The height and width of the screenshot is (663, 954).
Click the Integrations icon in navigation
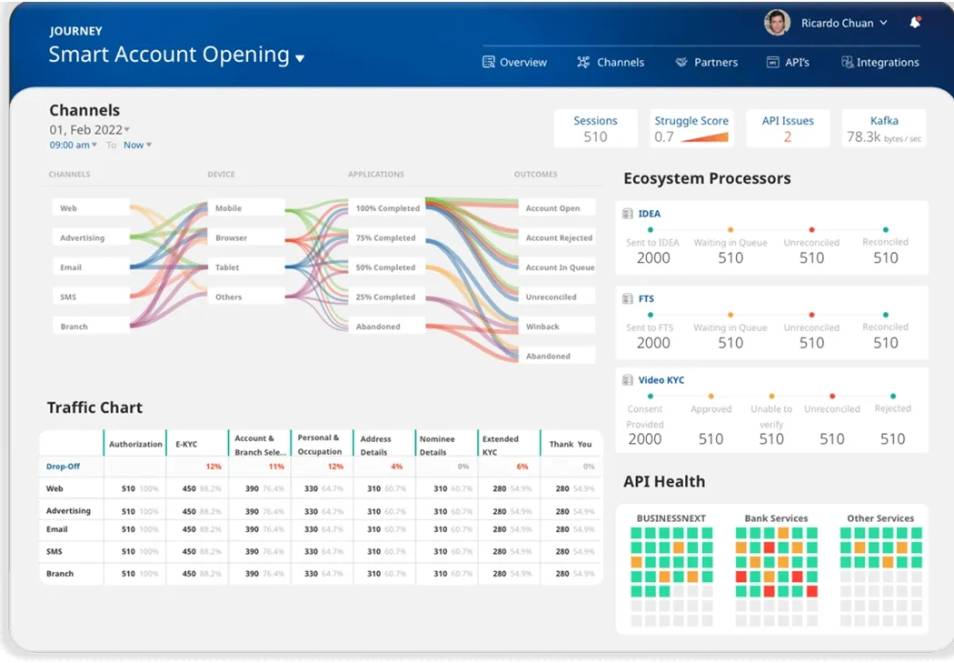tap(847, 62)
